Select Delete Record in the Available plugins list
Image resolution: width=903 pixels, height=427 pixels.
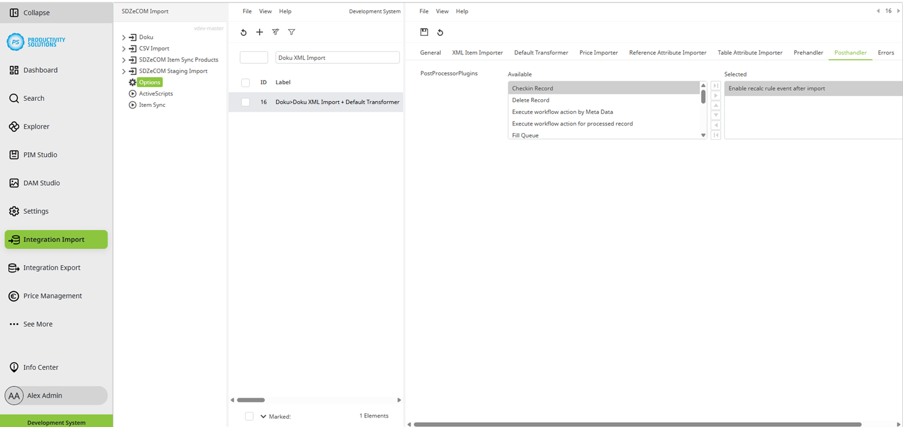tap(531, 100)
